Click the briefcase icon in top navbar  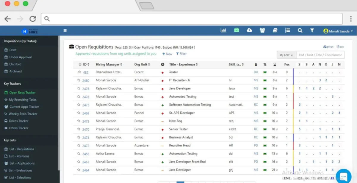[x=237, y=30]
